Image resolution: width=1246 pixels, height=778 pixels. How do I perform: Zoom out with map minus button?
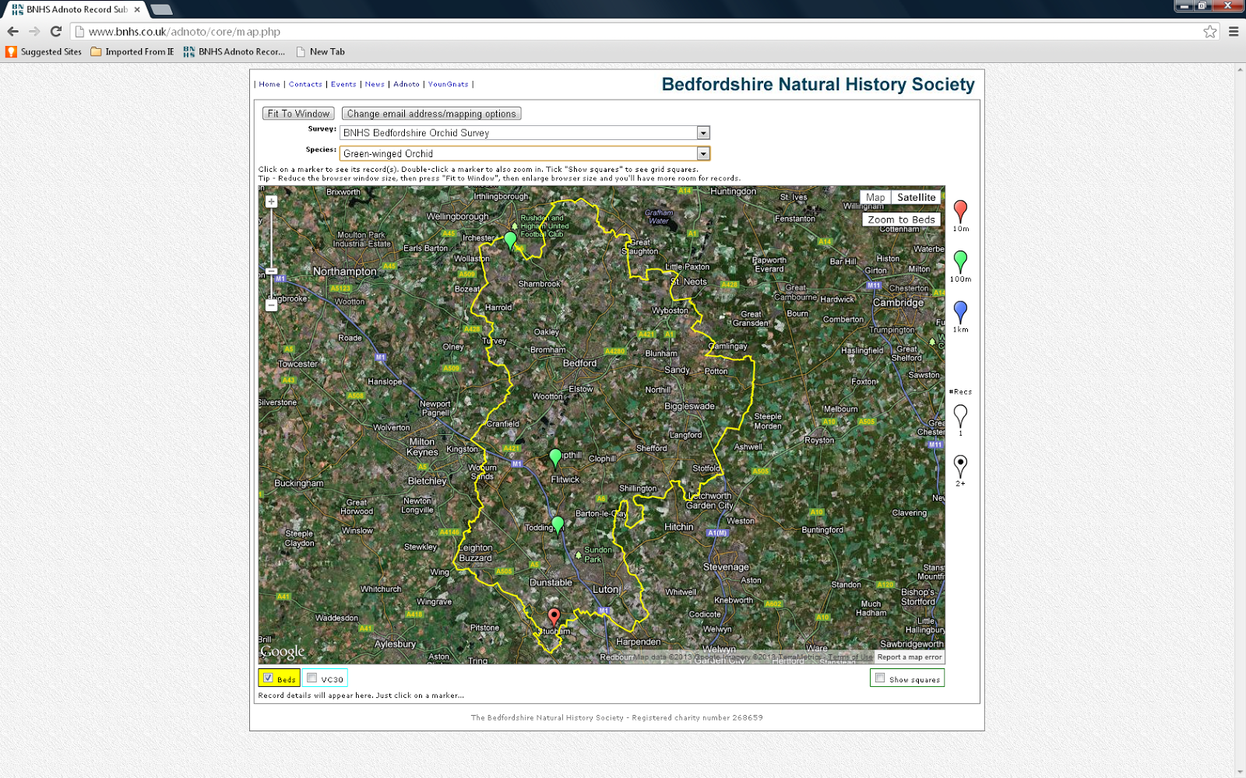coord(271,306)
